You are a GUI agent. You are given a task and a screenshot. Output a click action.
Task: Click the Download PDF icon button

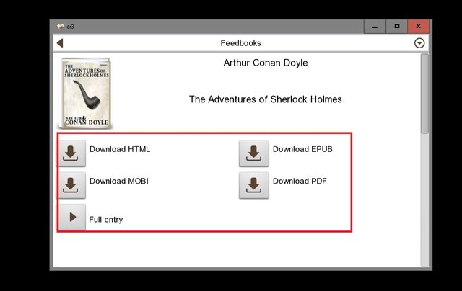[254, 185]
